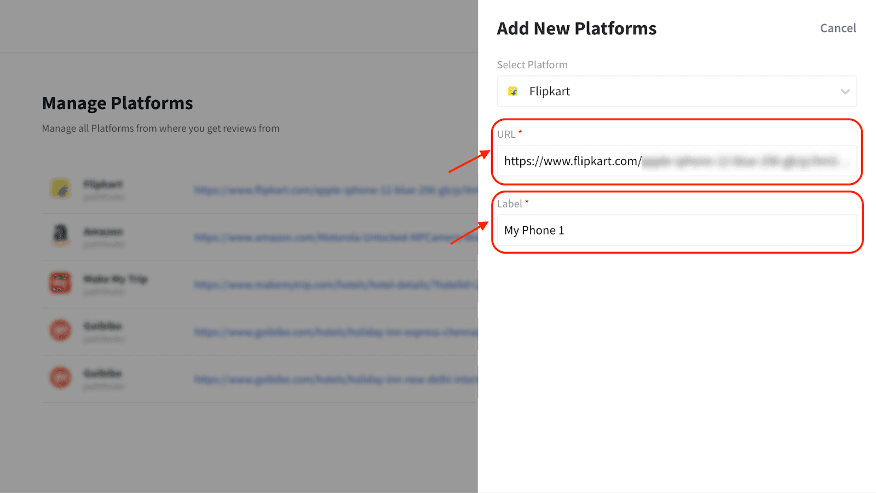Select the Flipkart icon in the Manage Platforms list
Image resolution: width=876 pixels, height=493 pixels.
(60, 189)
